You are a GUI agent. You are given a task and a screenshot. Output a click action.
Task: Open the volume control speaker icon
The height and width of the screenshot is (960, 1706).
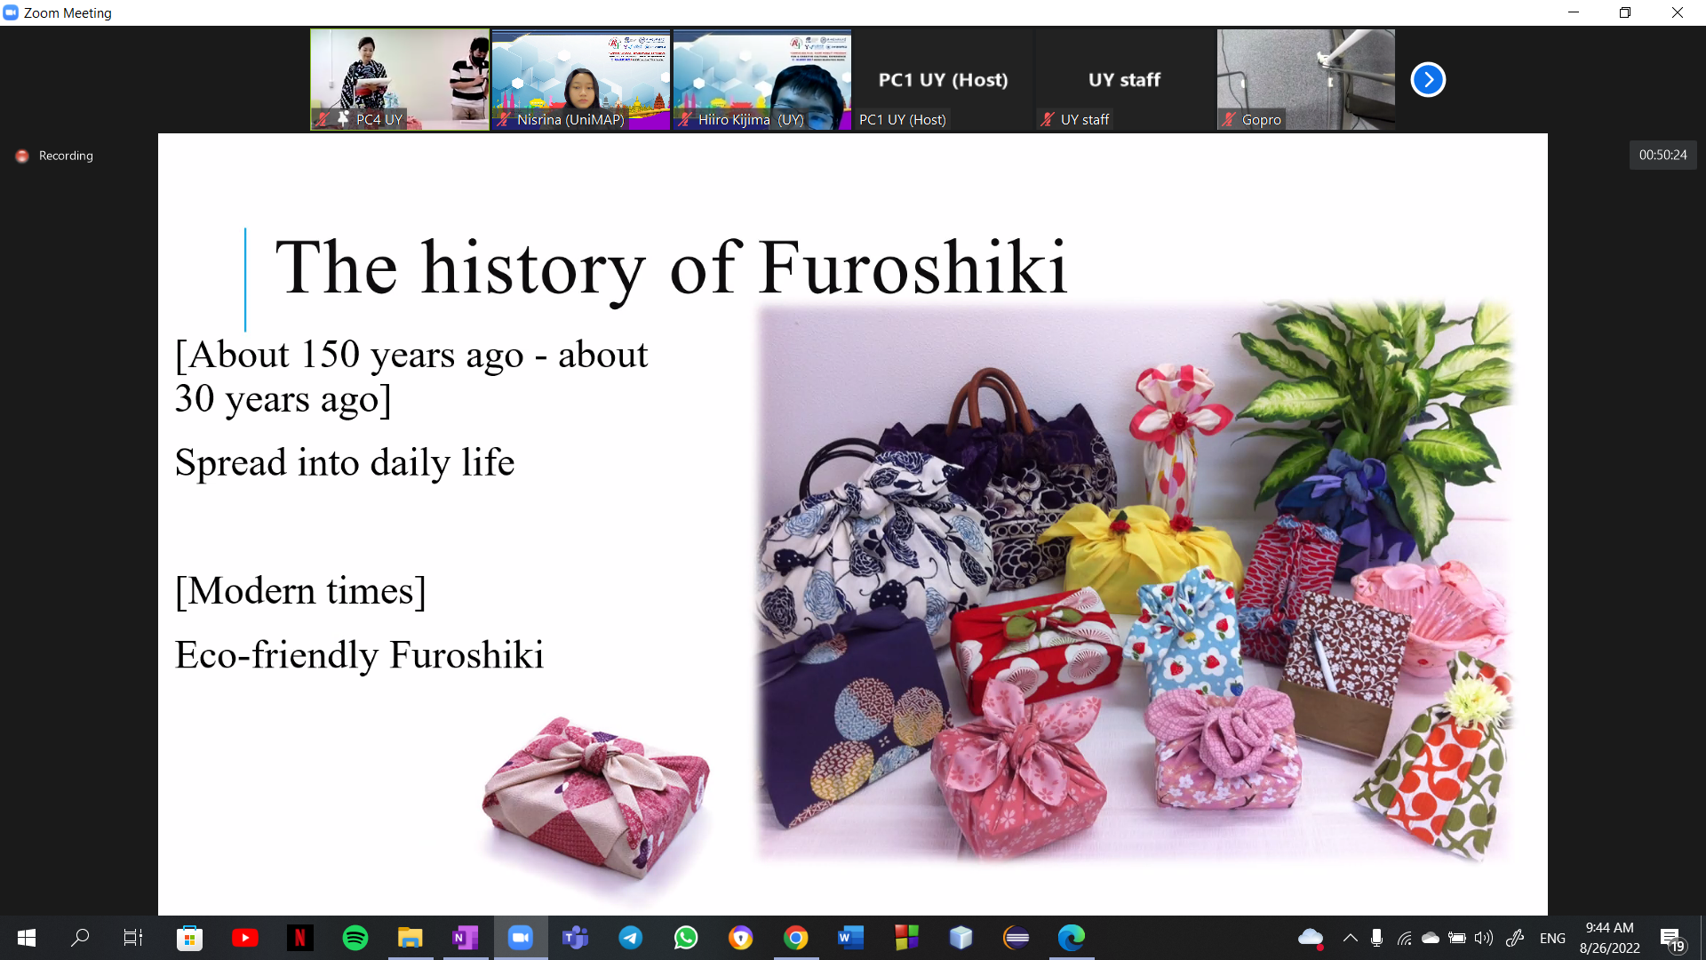tap(1483, 938)
